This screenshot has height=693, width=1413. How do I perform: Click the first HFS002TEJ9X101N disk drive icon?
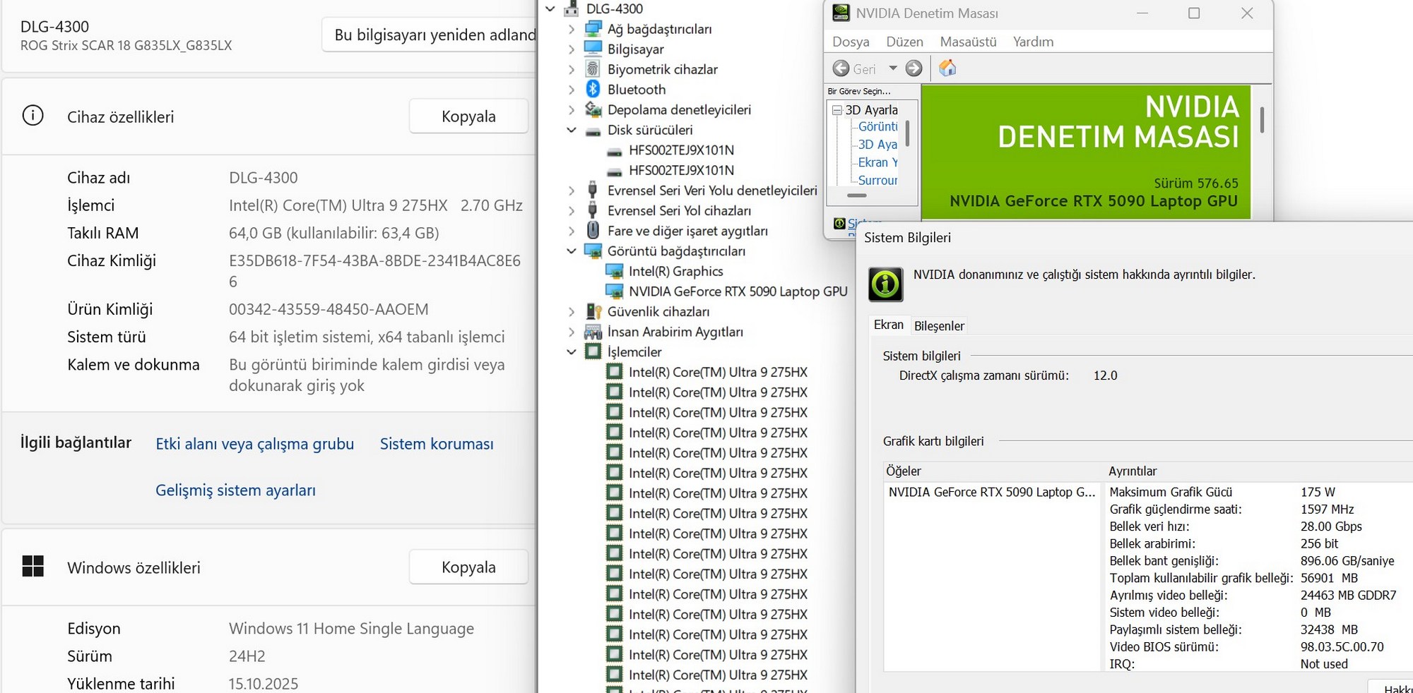615,150
